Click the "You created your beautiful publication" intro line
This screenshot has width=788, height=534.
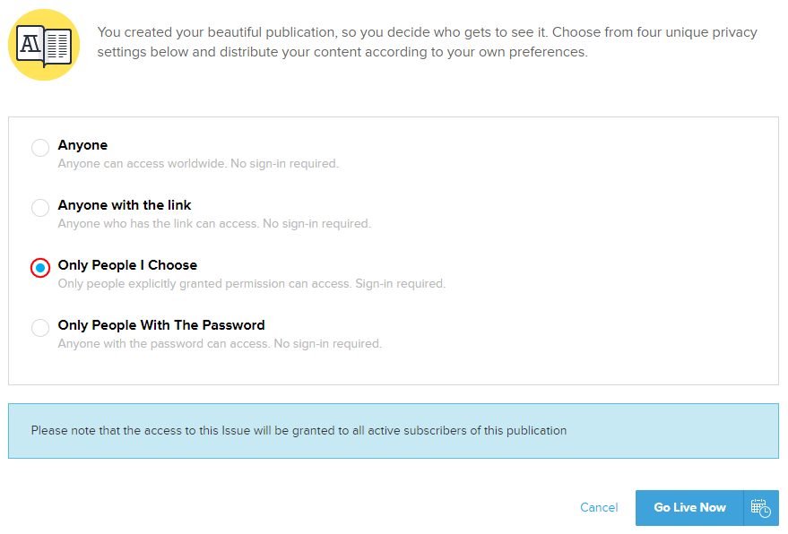(x=427, y=32)
